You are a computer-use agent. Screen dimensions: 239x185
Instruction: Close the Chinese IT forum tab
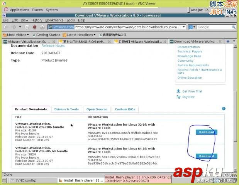coord(109,42)
